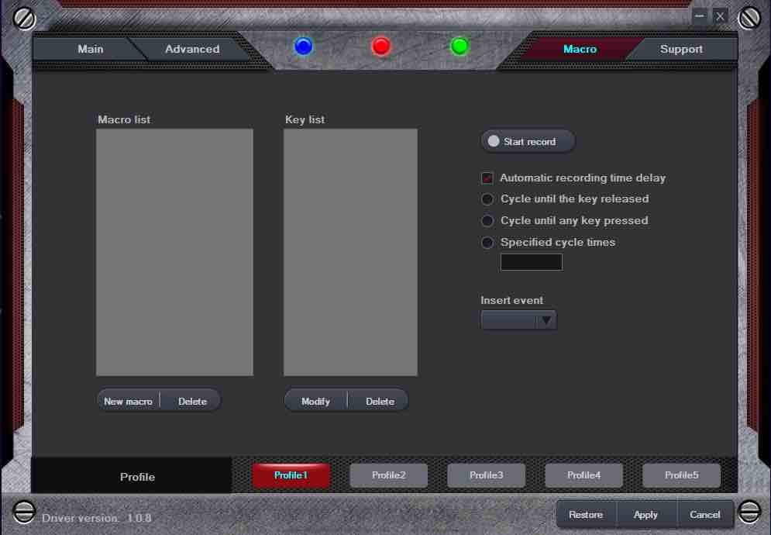Minimize the driver window

(700, 16)
